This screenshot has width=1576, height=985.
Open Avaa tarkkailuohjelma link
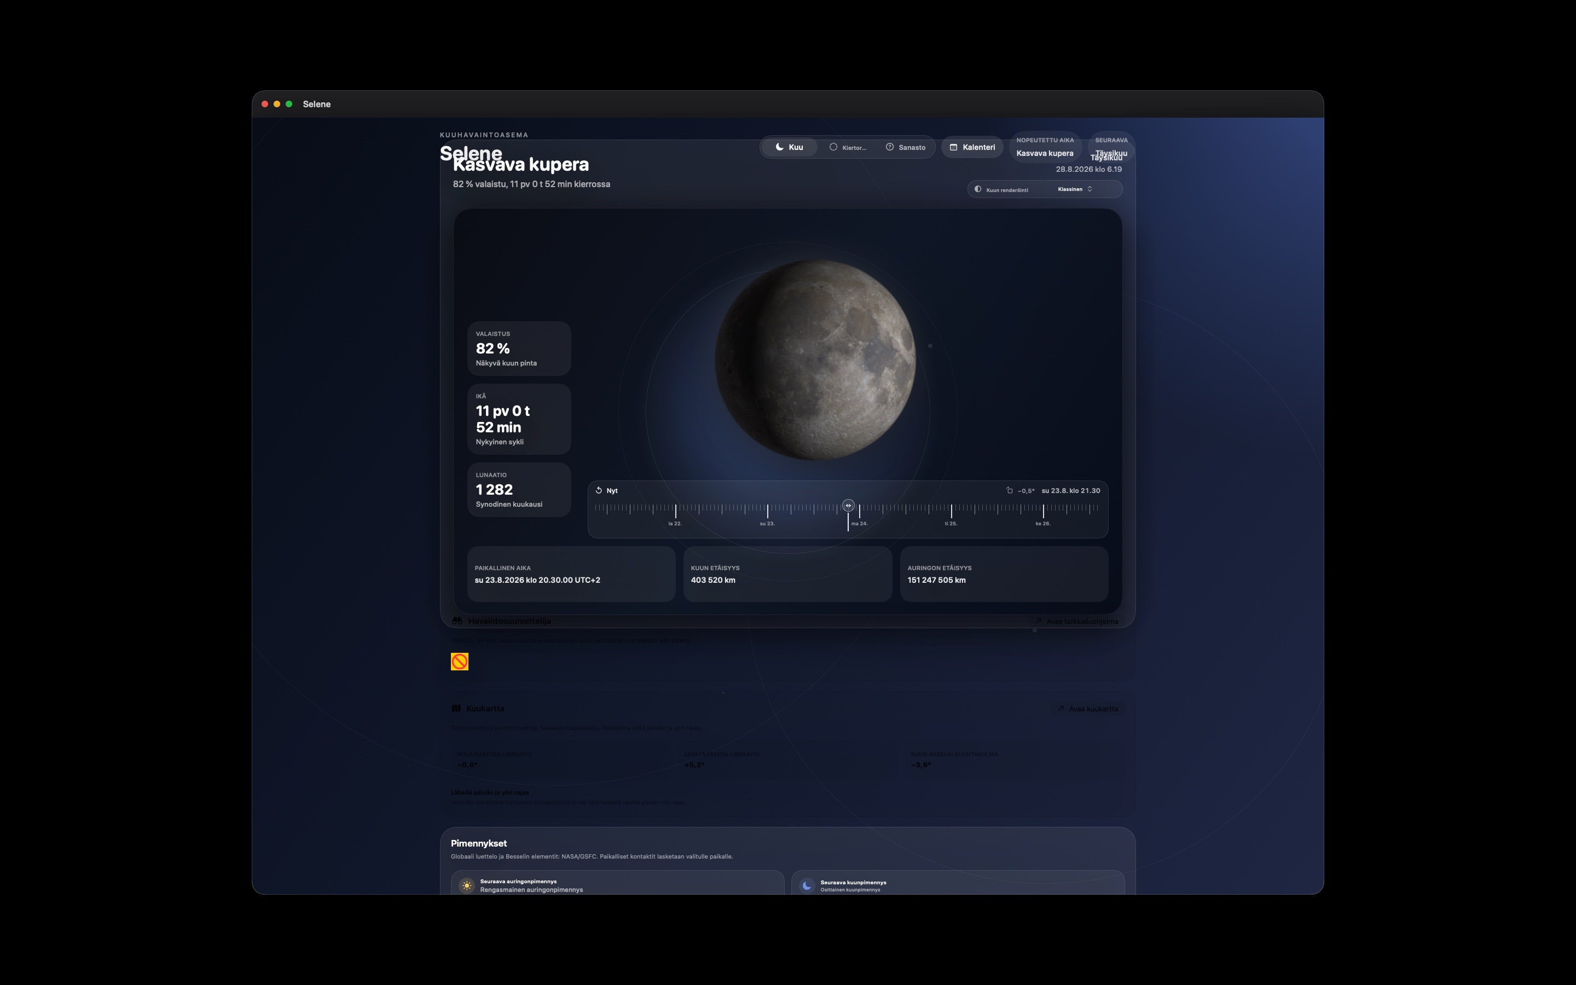(1076, 622)
